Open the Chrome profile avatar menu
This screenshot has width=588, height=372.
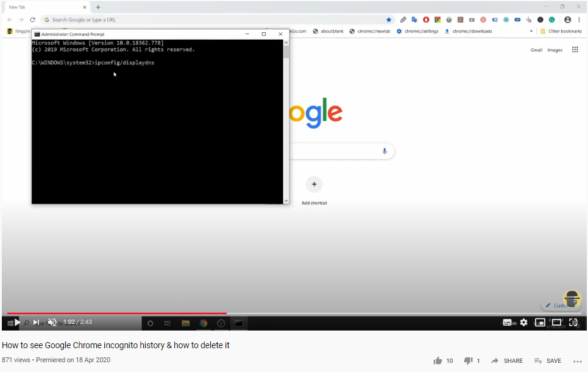pos(568,20)
